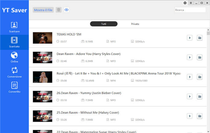Viewport: 210px width, 133px height.
Task: Click TEXAS HOLD 'EM thumbnail
Action: tap(43, 38)
